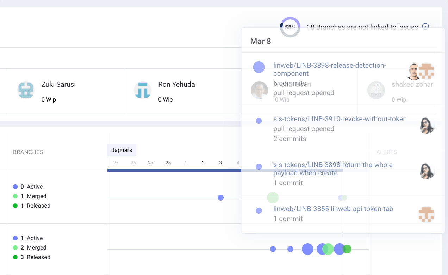Select the Zuki Sarusi name
The height and width of the screenshot is (275, 448).
58,84
